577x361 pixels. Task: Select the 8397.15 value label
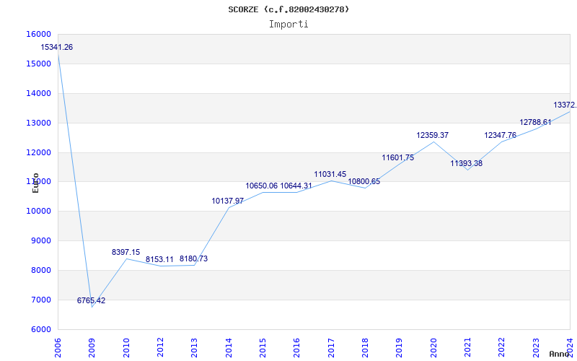point(125,252)
